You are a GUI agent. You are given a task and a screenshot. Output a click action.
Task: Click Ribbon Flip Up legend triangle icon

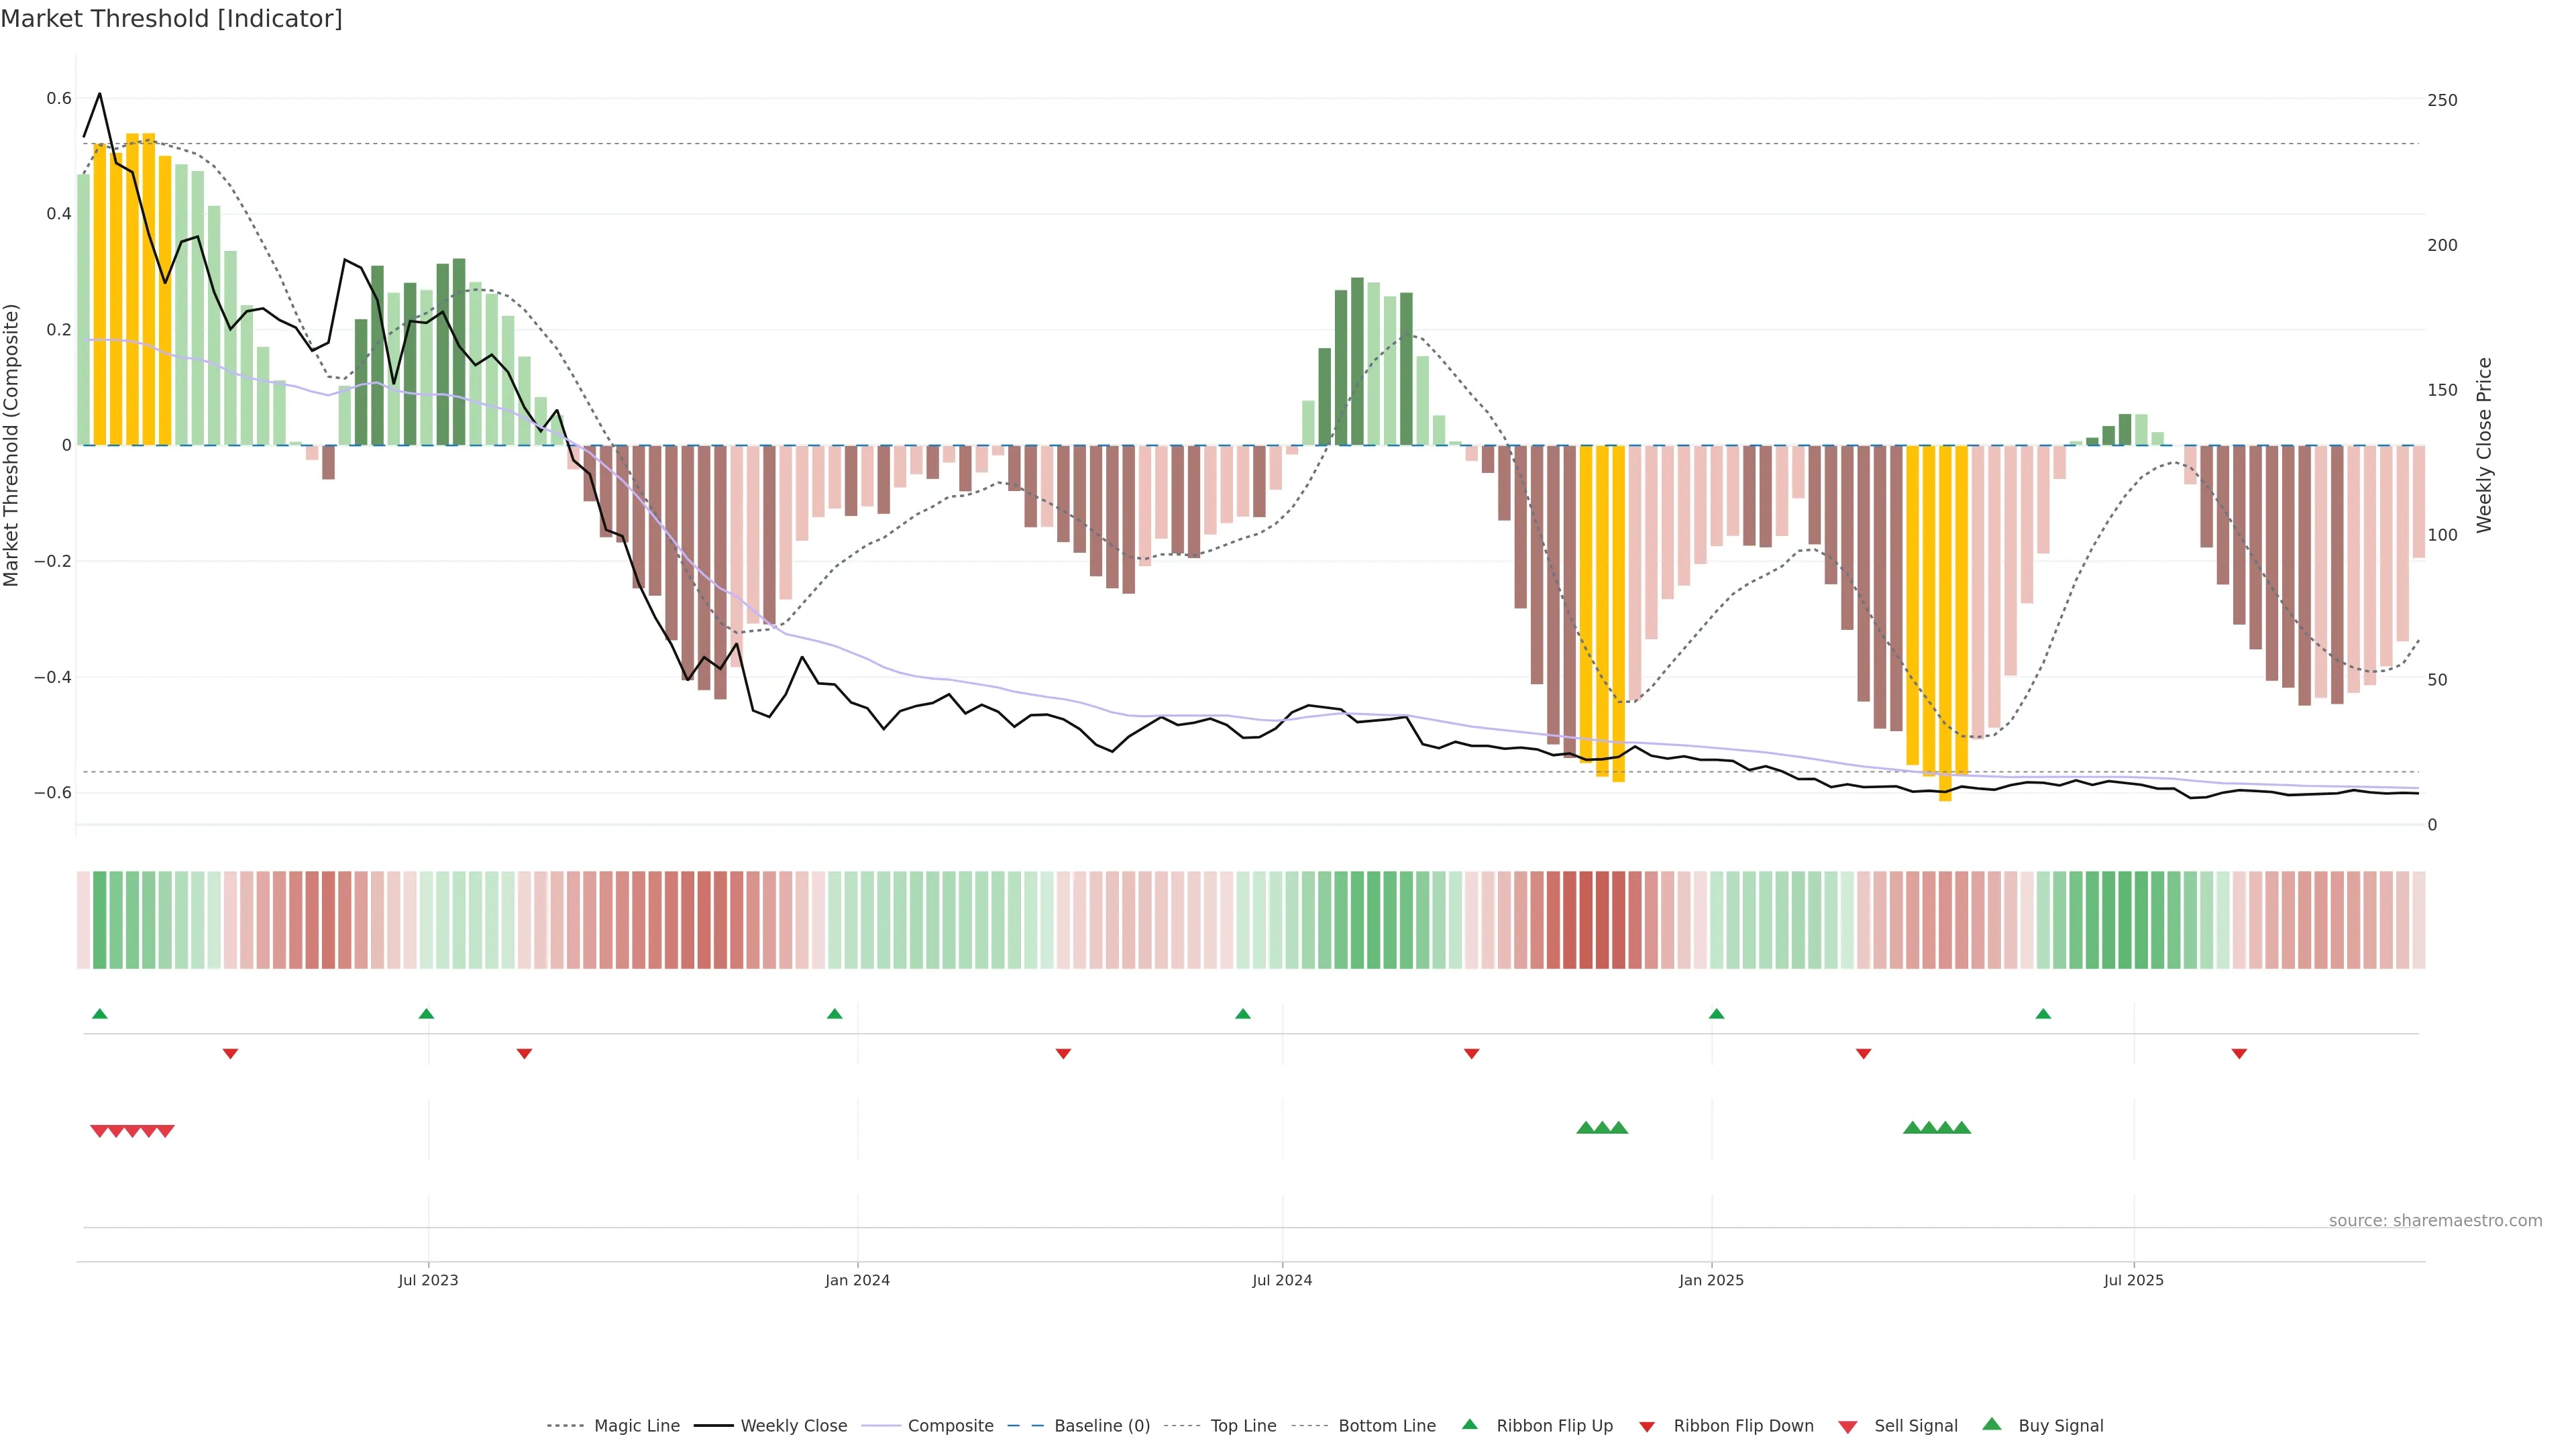[1469, 1425]
